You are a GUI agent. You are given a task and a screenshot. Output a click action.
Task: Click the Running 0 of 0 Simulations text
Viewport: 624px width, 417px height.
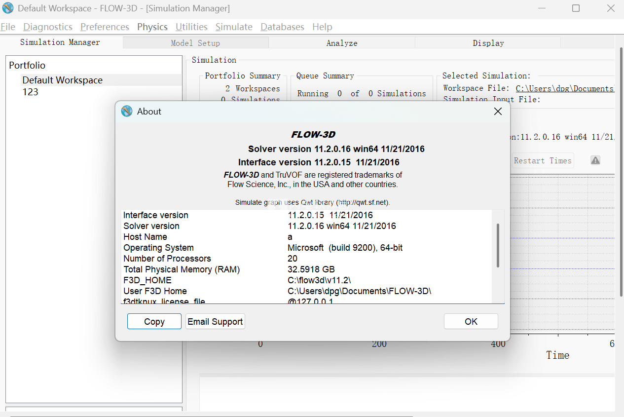click(362, 93)
